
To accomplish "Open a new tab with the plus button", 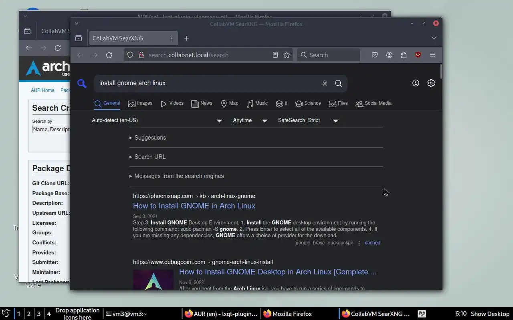I will click(186, 38).
